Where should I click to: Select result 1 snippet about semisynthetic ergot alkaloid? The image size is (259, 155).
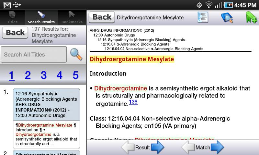tap(46, 135)
